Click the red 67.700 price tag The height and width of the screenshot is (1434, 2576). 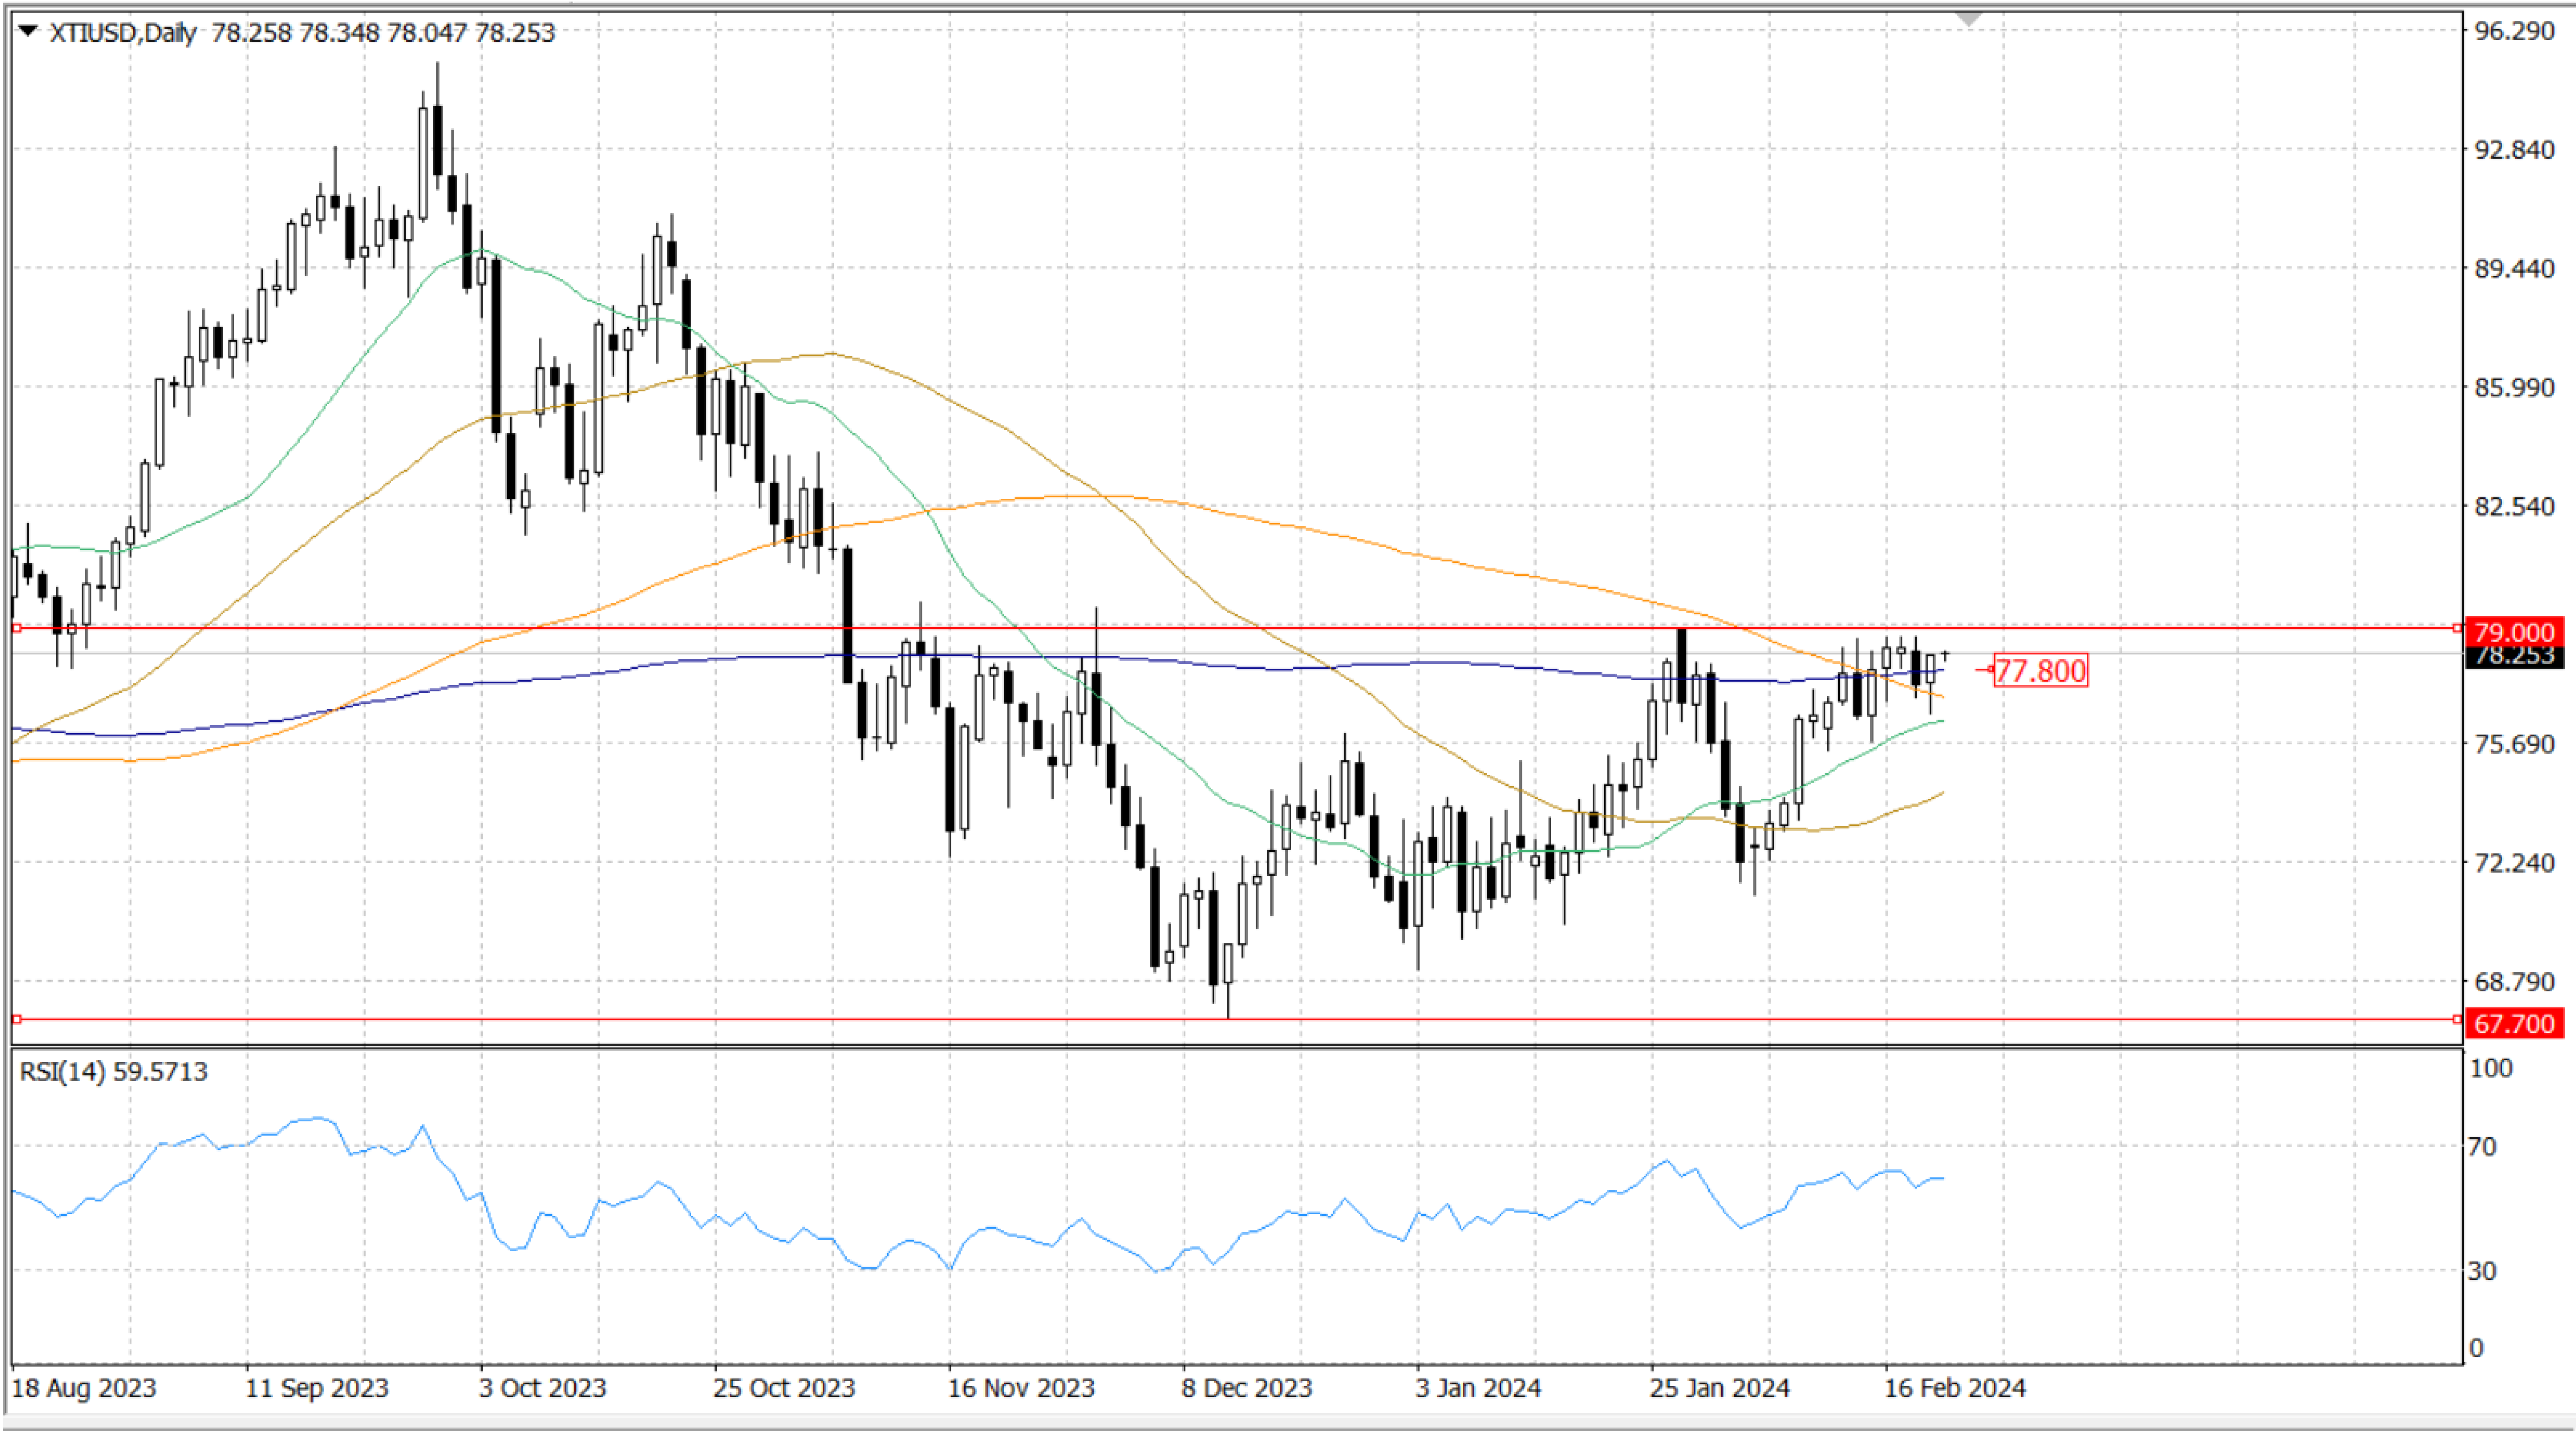(x=2514, y=1023)
